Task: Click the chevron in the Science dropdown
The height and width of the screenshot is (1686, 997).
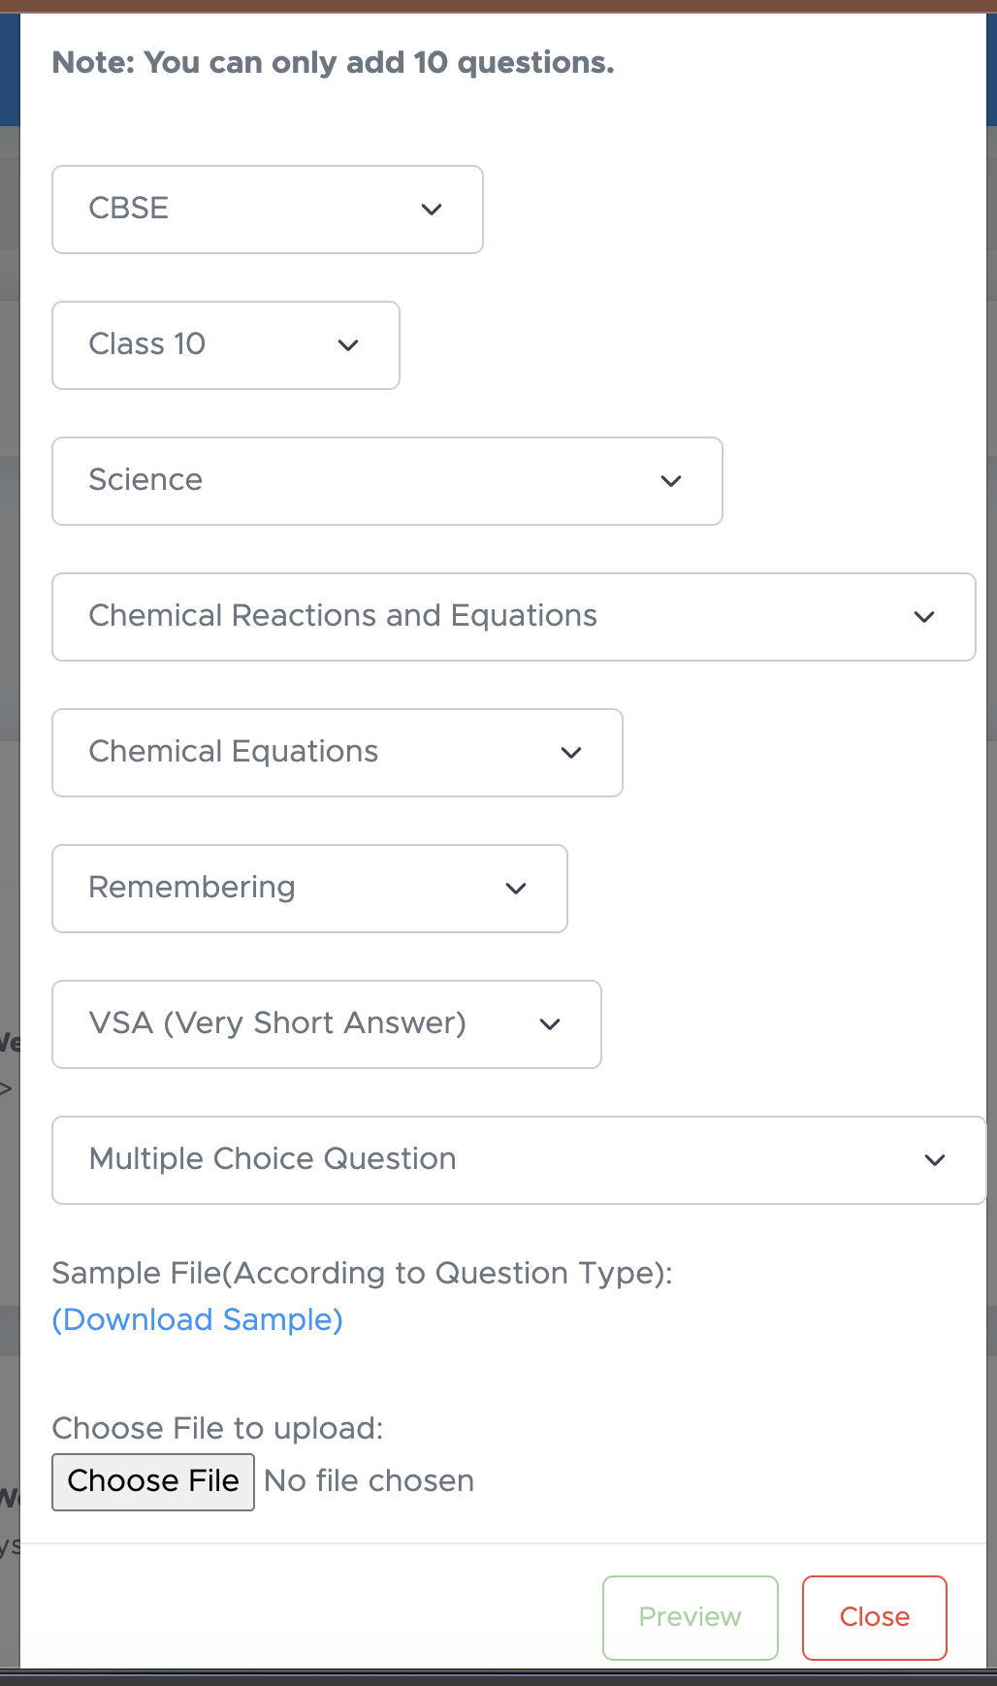Action: coord(671,481)
